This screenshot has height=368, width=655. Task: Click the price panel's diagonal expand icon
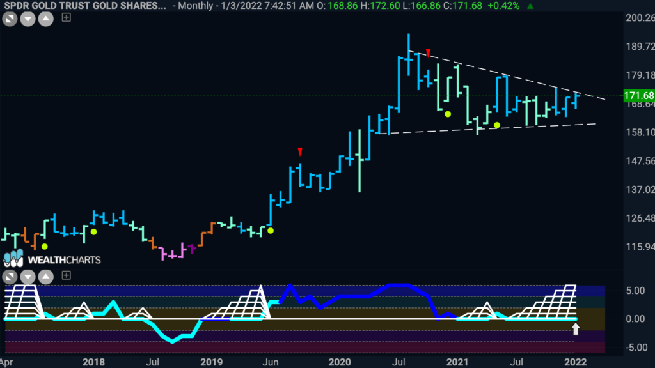click(x=10, y=19)
